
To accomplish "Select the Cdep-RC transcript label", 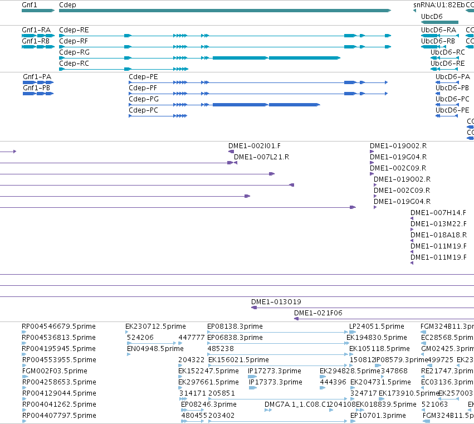I will coord(74,63).
